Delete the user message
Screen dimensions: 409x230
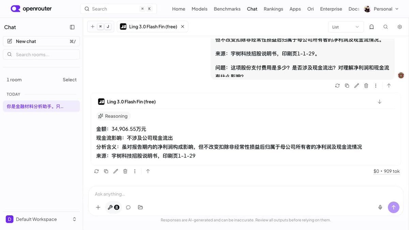[366, 86]
